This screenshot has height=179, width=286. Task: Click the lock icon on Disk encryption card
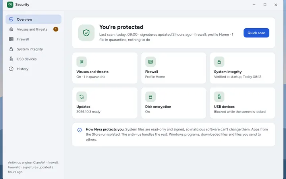151,97
